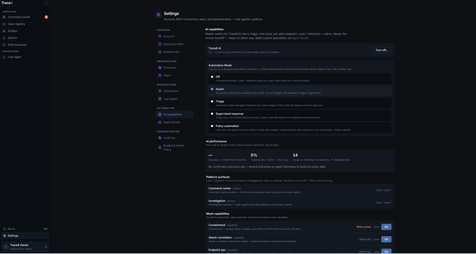Select the Off automation mode radio
Viewport: 476px width, 254px height.
pos(212,77)
